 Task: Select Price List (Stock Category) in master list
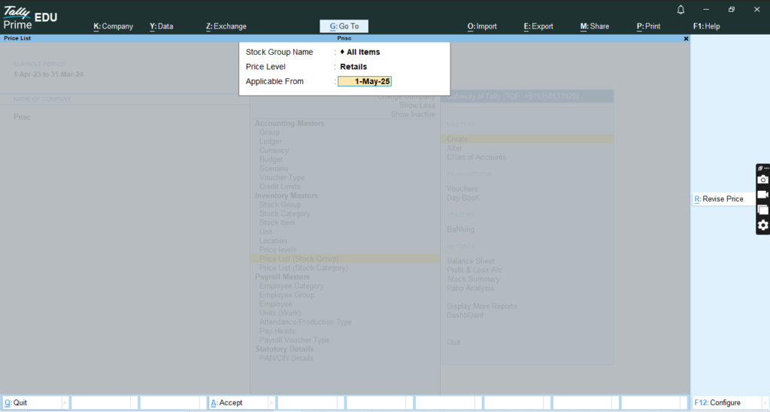tap(304, 268)
